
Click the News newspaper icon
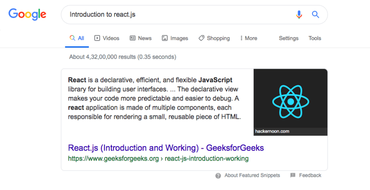132,38
